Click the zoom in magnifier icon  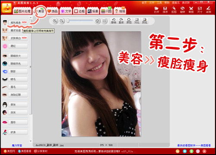tap(55, 21)
